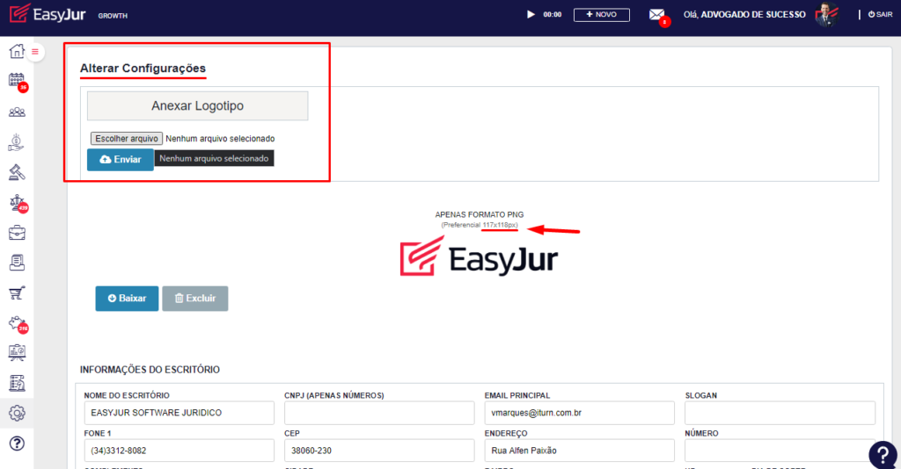Click the Endereço input field

point(579,451)
